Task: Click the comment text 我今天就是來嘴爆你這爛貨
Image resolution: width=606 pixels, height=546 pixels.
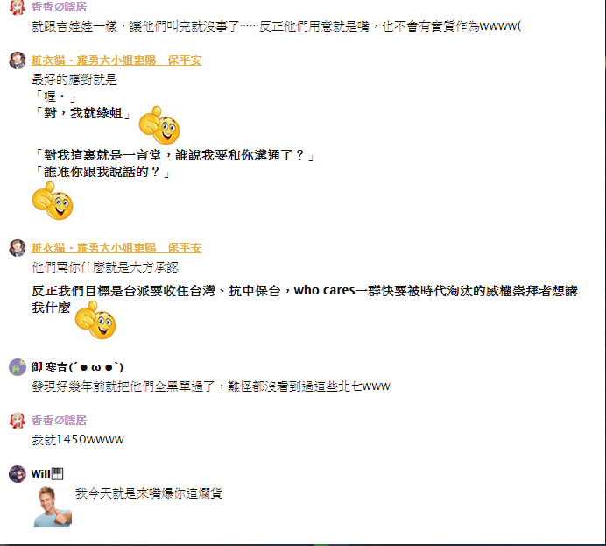Action: point(149,493)
